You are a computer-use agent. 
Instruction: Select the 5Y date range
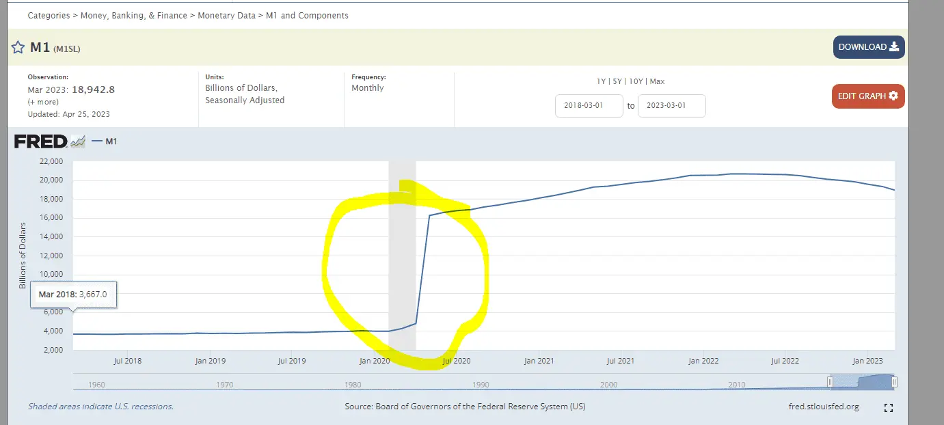tap(617, 81)
